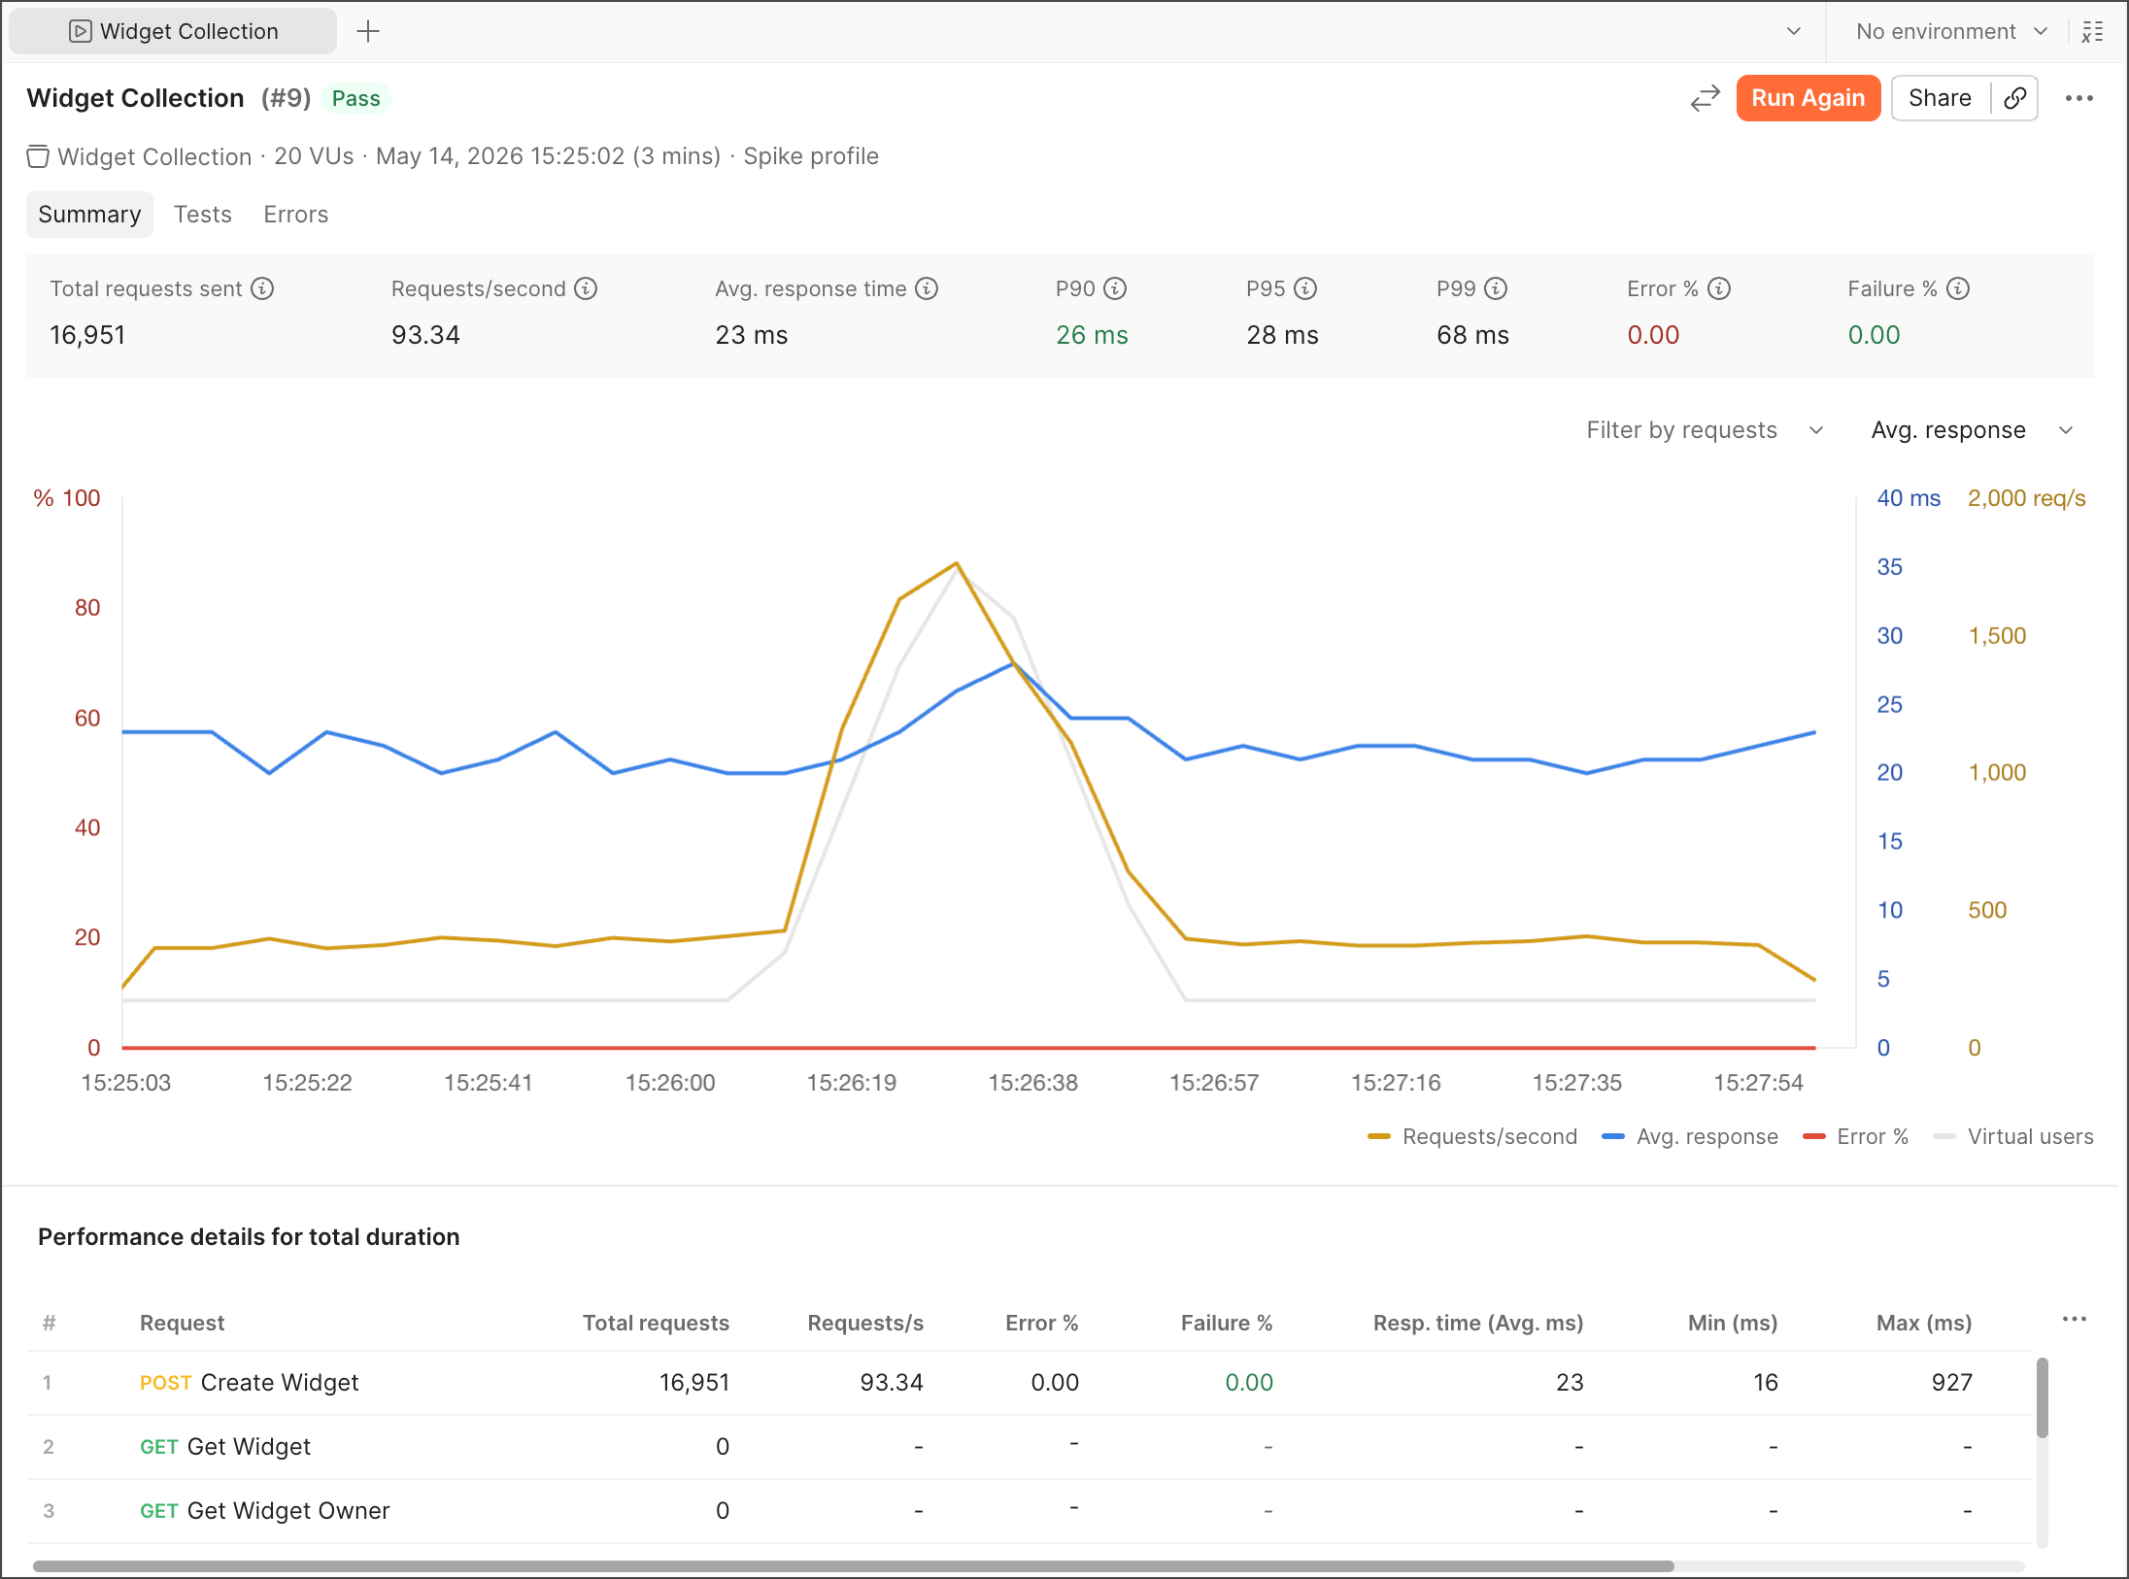This screenshot has height=1579, width=2129.
Task: Toggle Error % legend series
Action: point(1855,1136)
